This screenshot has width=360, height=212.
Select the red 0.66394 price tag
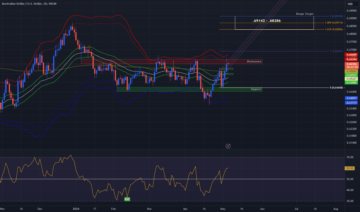(x=351, y=59)
